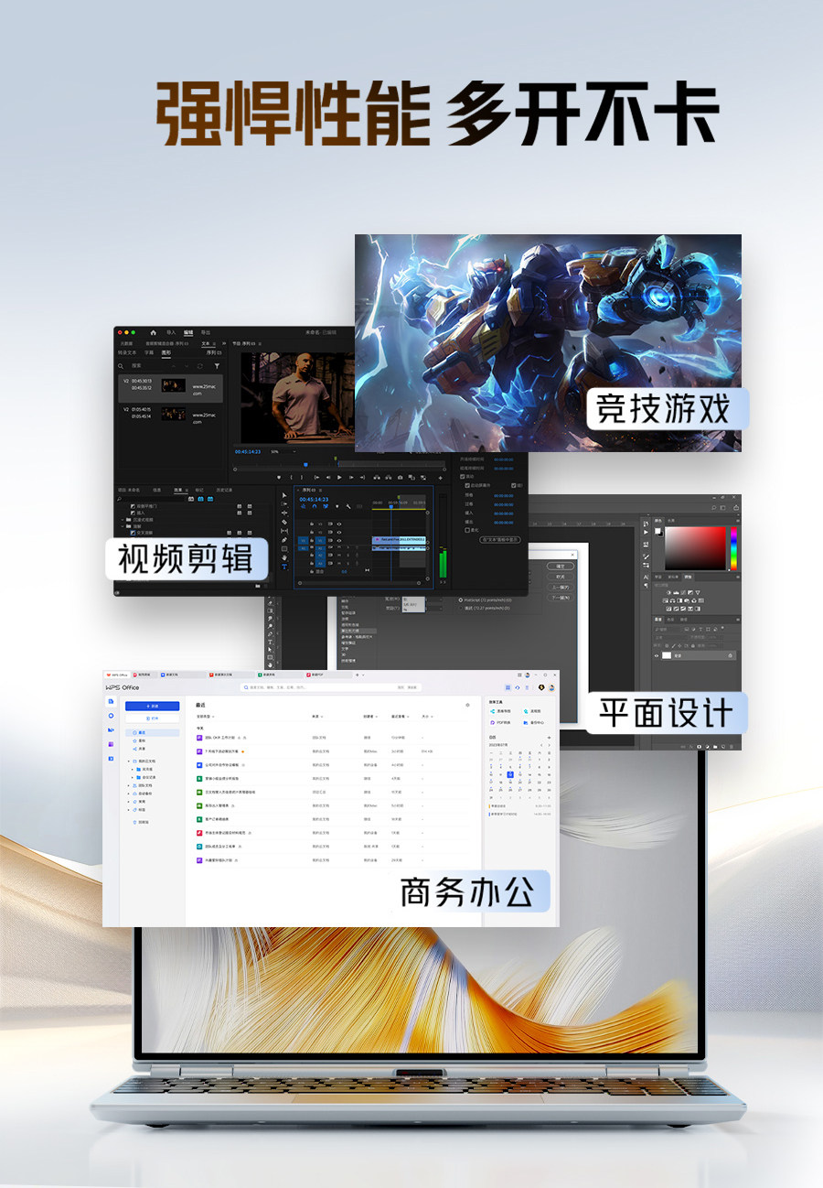Viewport: 823px width, 1188px height.
Task: Hide the 背景 layer using its eye icon
Action: [657, 656]
